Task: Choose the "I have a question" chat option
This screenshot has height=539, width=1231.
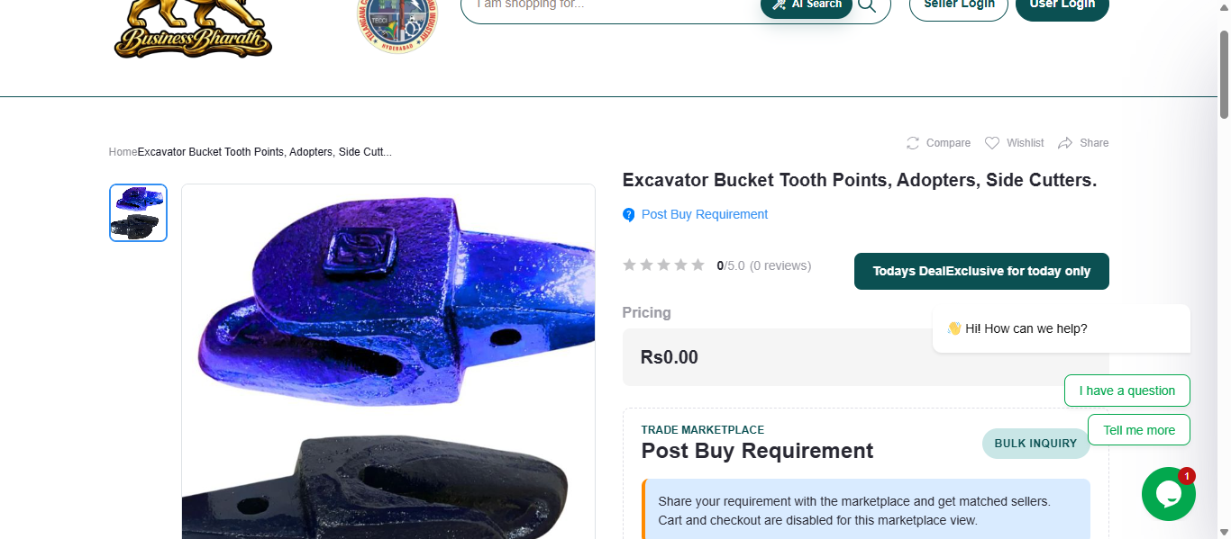Action: pyautogui.click(x=1126, y=391)
